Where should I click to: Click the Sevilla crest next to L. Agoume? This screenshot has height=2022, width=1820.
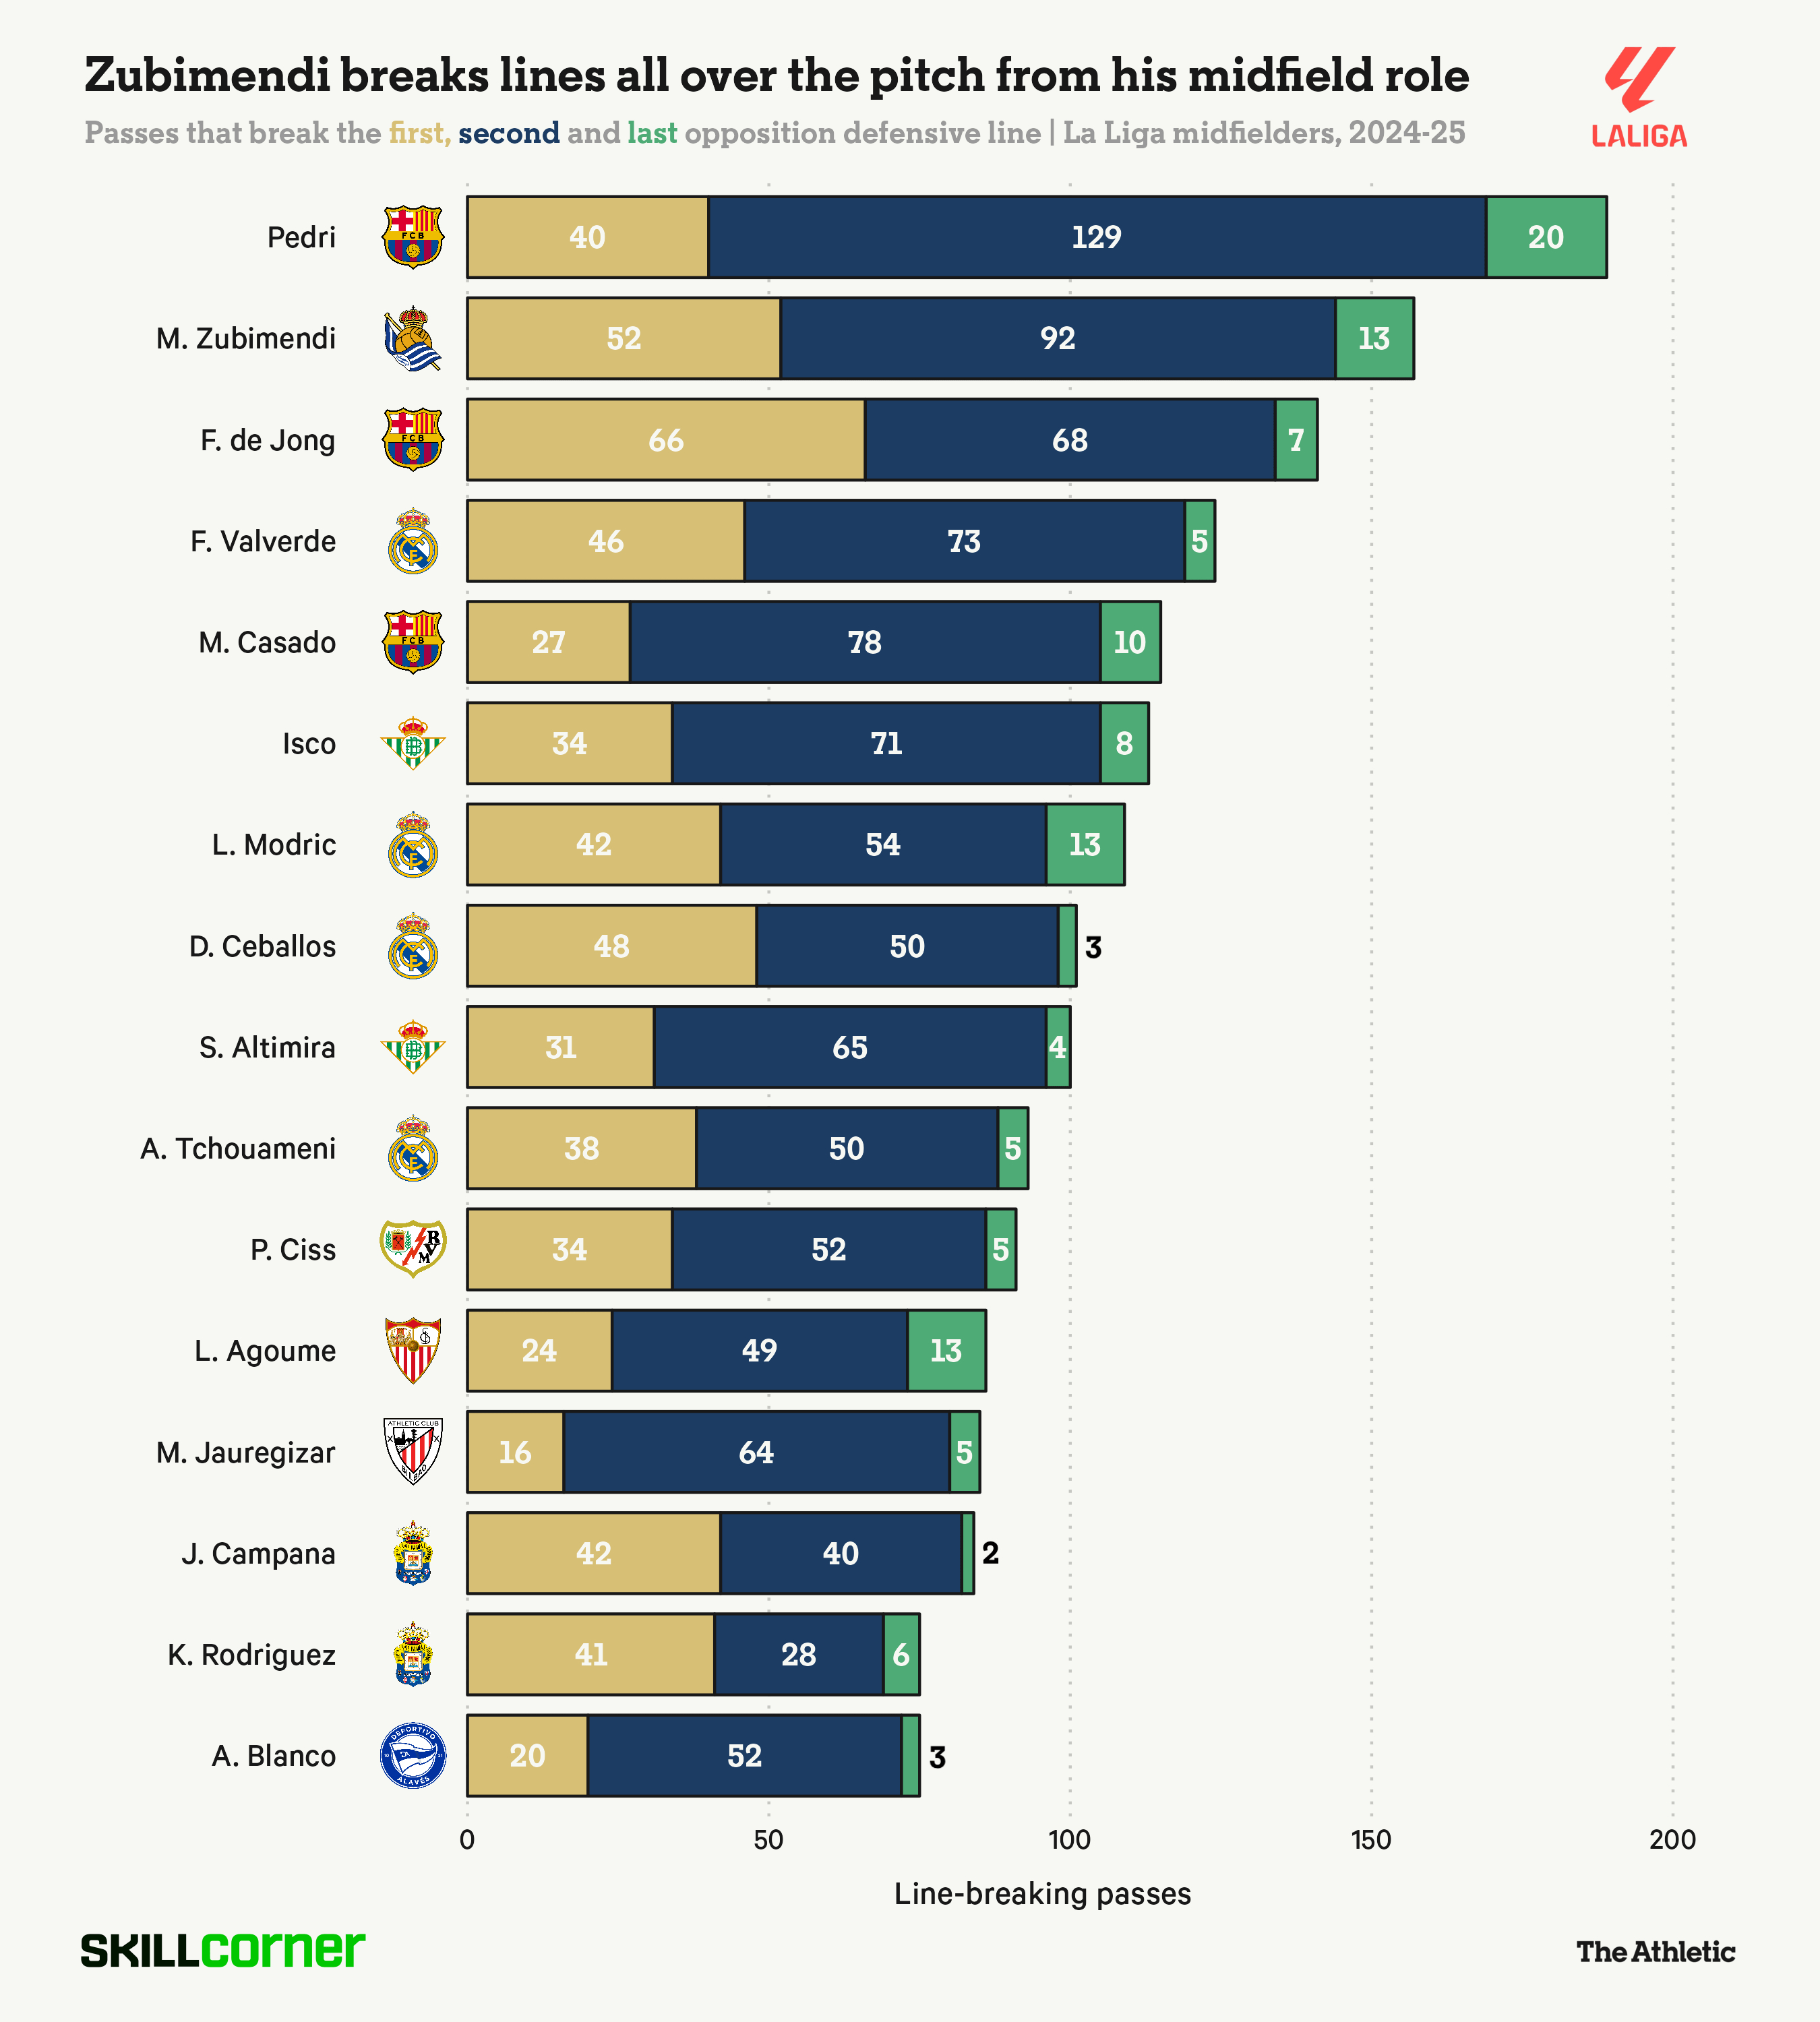coord(413,1350)
